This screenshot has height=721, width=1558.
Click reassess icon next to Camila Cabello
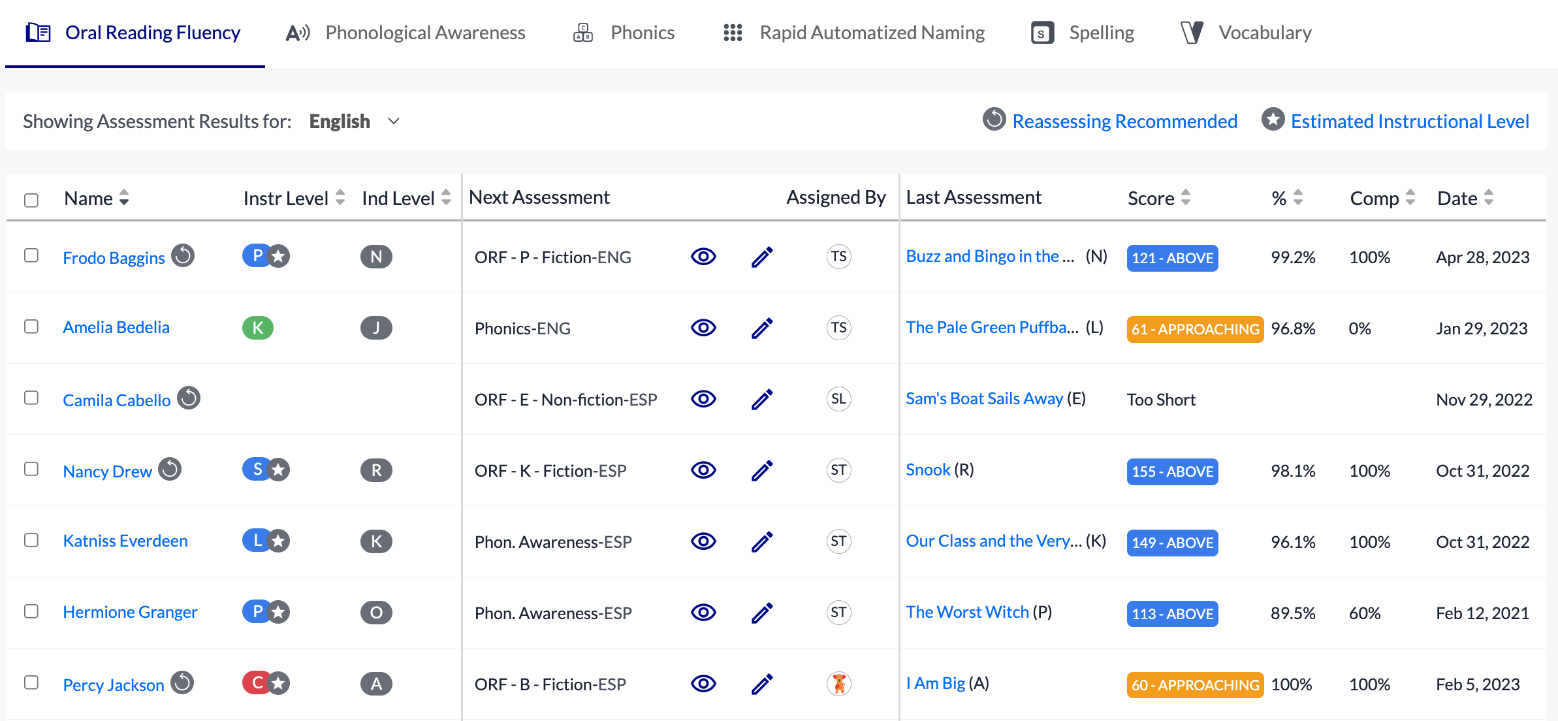189,398
